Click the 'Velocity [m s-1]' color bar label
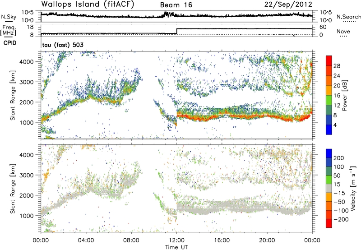This screenshot has width=361, height=250. (x=352, y=189)
